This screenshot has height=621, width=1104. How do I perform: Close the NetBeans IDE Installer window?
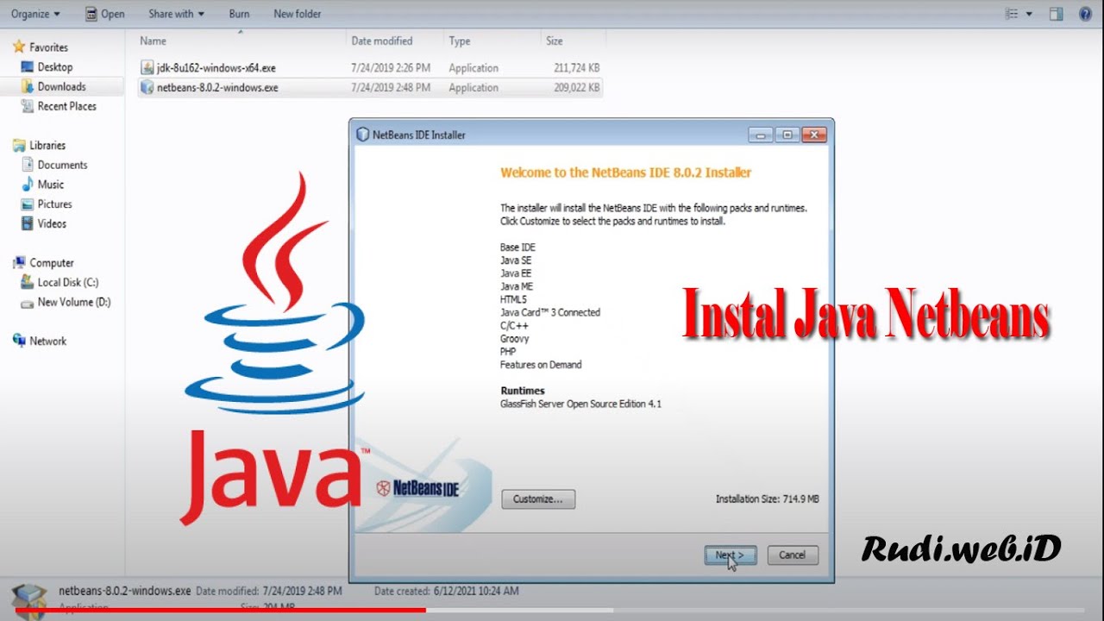click(x=814, y=135)
